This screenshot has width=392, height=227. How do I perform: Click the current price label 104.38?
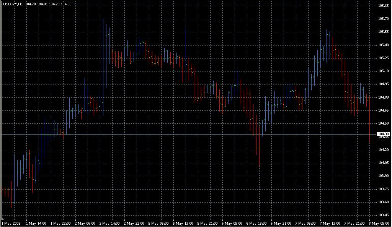(383, 134)
